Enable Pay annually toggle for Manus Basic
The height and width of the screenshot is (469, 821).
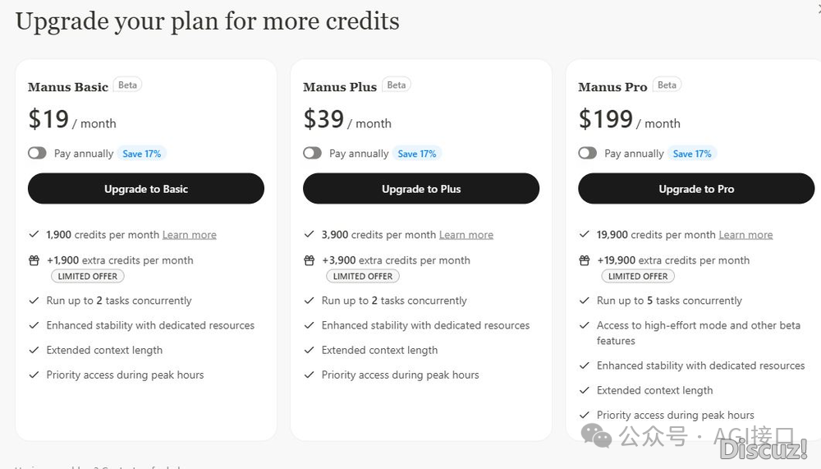coord(37,154)
